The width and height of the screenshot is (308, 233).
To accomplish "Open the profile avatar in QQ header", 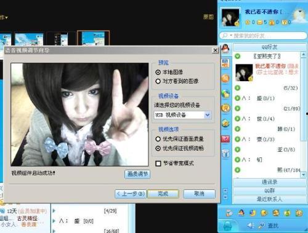I will (x=230, y=18).
